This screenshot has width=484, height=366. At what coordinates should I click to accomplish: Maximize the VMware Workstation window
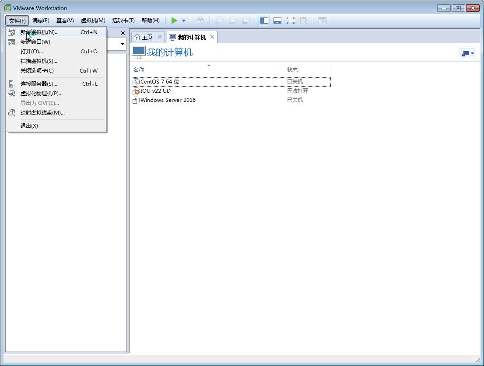pyautogui.click(x=458, y=8)
